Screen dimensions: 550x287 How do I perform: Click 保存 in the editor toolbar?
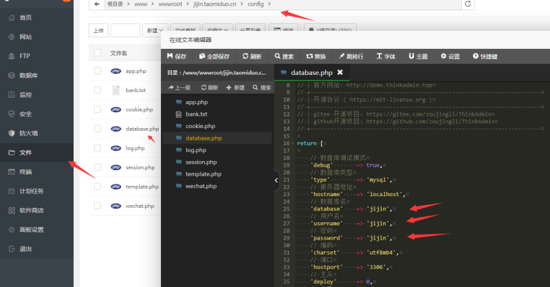[x=177, y=56]
